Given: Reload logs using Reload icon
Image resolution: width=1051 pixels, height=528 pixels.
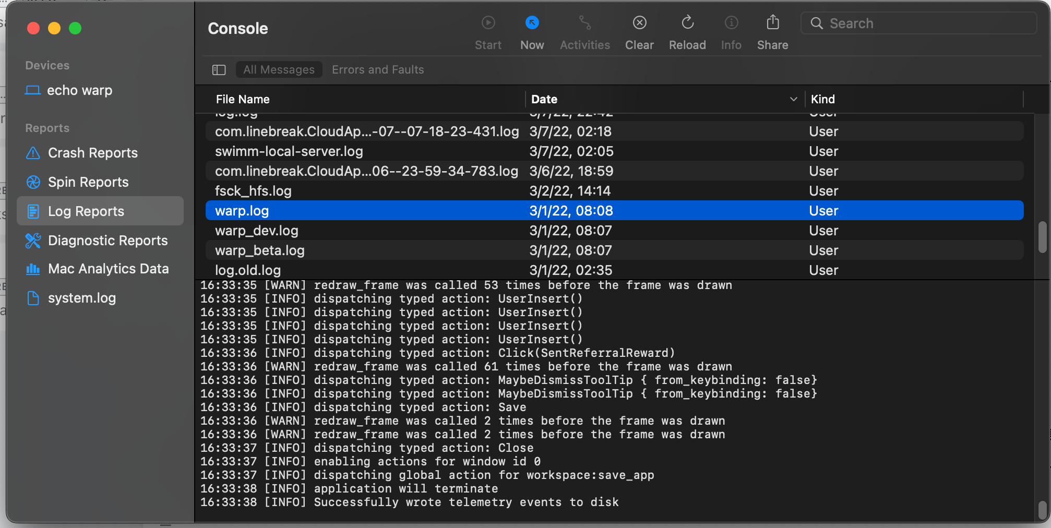Looking at the screenshot, I should (687, 23).
